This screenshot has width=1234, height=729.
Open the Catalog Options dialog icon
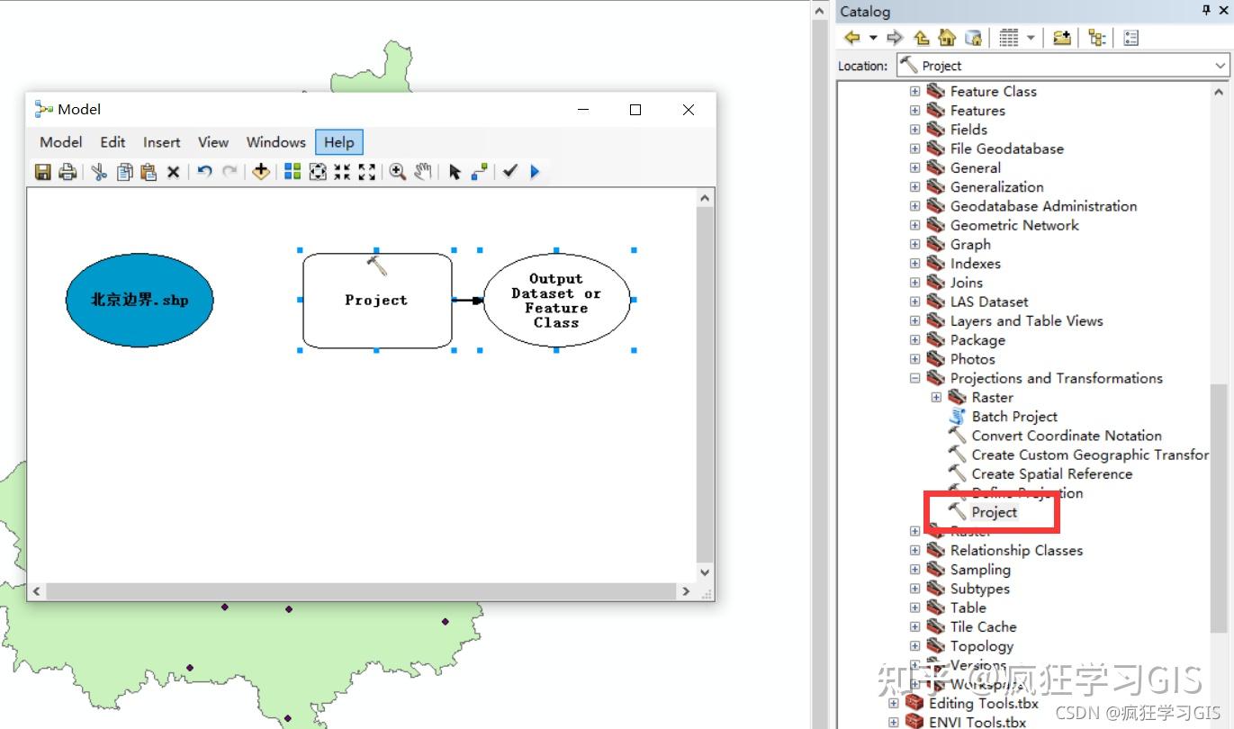pos(1130,37)
